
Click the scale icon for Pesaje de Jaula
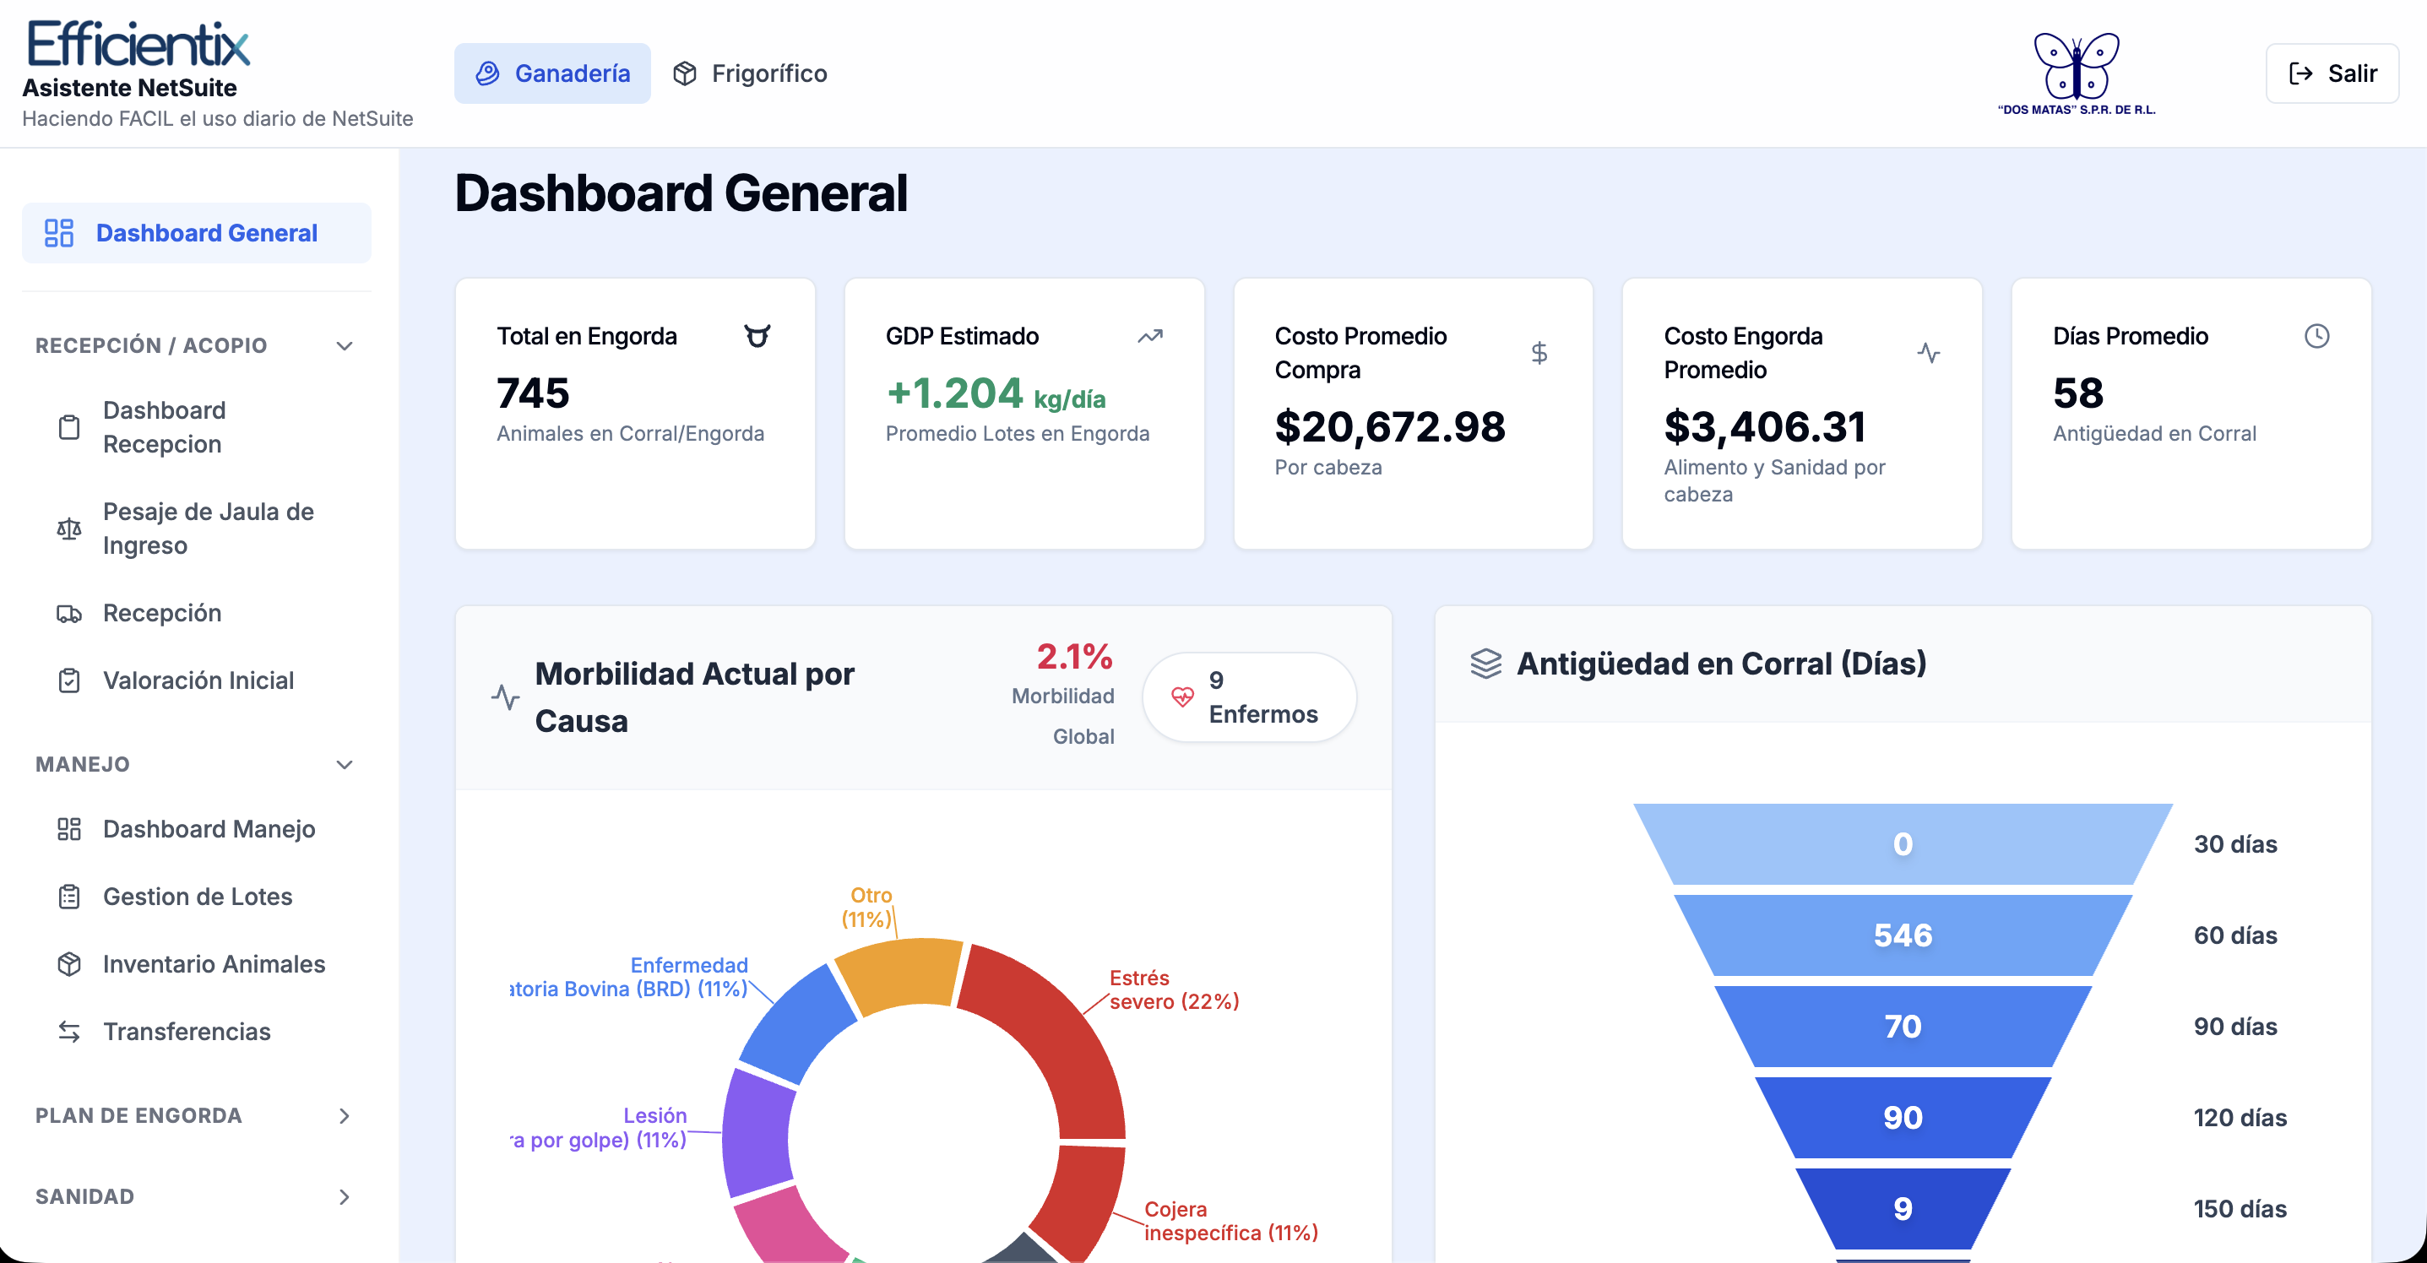coord(68,529)
